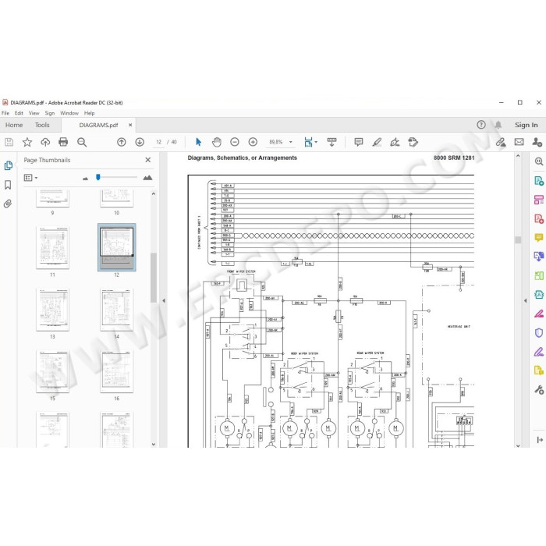Screen dimensions: 546x546
Task: Select the DIAGRAMS.pdf document tab
Action: pyautogui.click(x=98, y=125)
